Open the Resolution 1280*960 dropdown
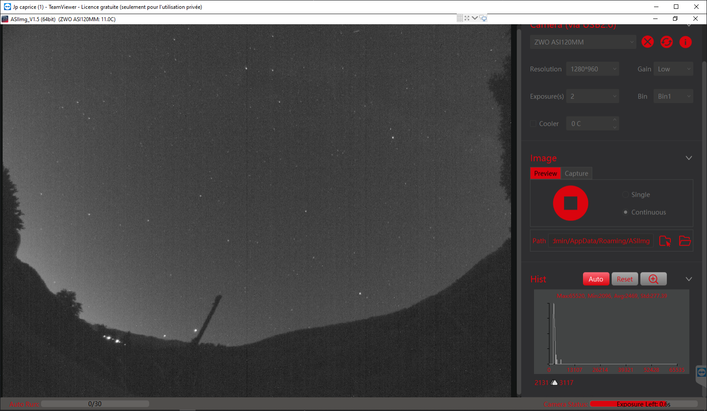 593,69
